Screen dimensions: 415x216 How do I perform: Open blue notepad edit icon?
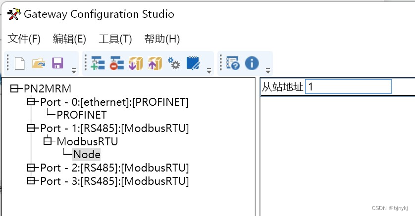click(x=193, y=63)
